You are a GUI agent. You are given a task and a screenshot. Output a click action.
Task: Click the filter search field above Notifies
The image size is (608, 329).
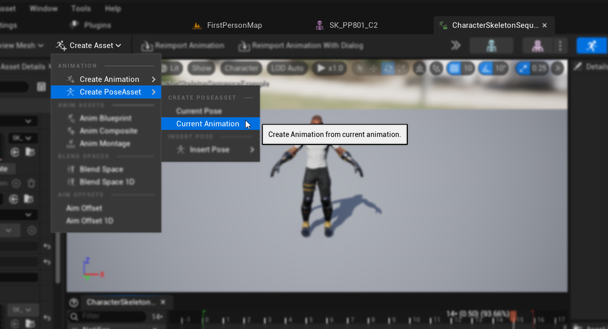pyautogui.click(x=112, y=316)
